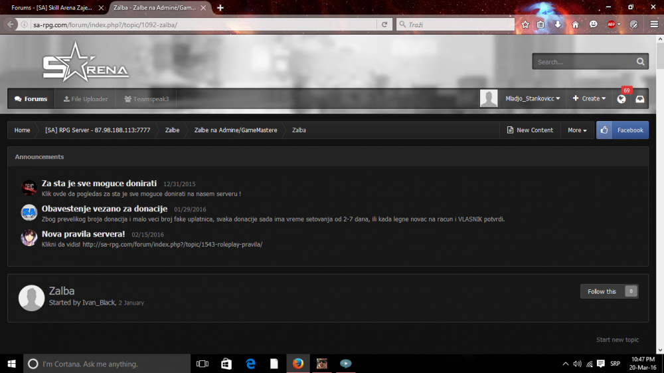This screenshot has width=664, height=373.
Task: Open the notifications globe with 69 badge
Action: pos(622,99)
